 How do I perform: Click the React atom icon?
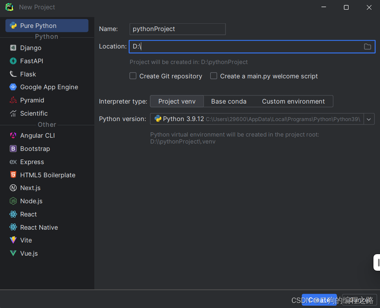tap(13, 214)
